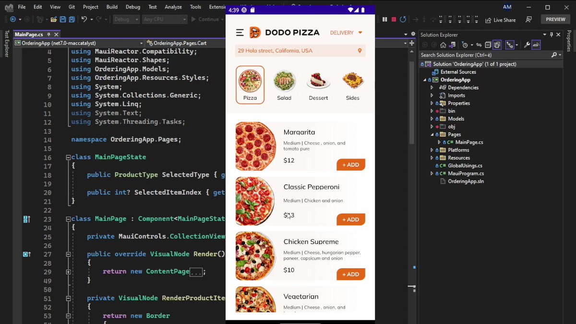Click the 29 Hola street address field

click(x=300, y=51)
